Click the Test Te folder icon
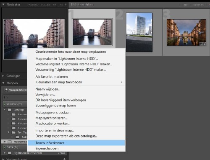The width and height of the screenshot is (210, 160). click(13, 132)
